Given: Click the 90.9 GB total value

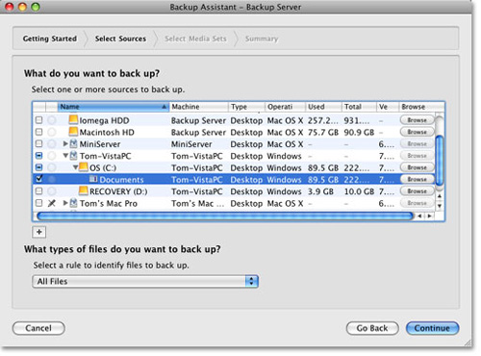Looking at the screenshot, I should click(x=359, y=133).
